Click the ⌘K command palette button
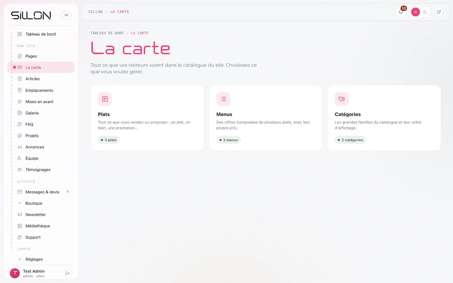This screenshot has width=453, height=283. (66, 15)
